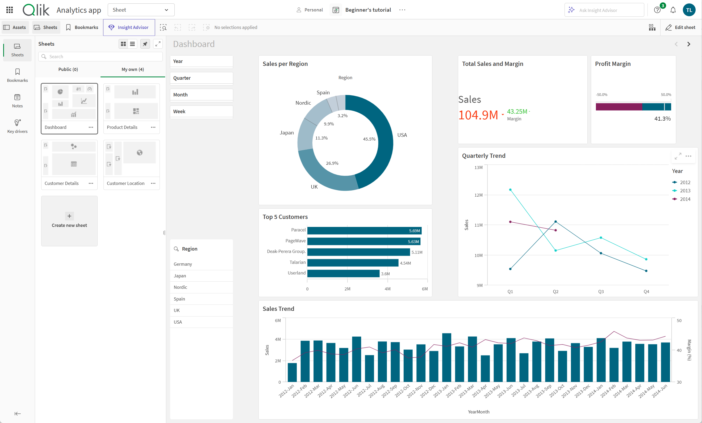This screenshot has height=423, width=702.
Task: Click the grid view sheets icon
Action: tap(123, 44)
